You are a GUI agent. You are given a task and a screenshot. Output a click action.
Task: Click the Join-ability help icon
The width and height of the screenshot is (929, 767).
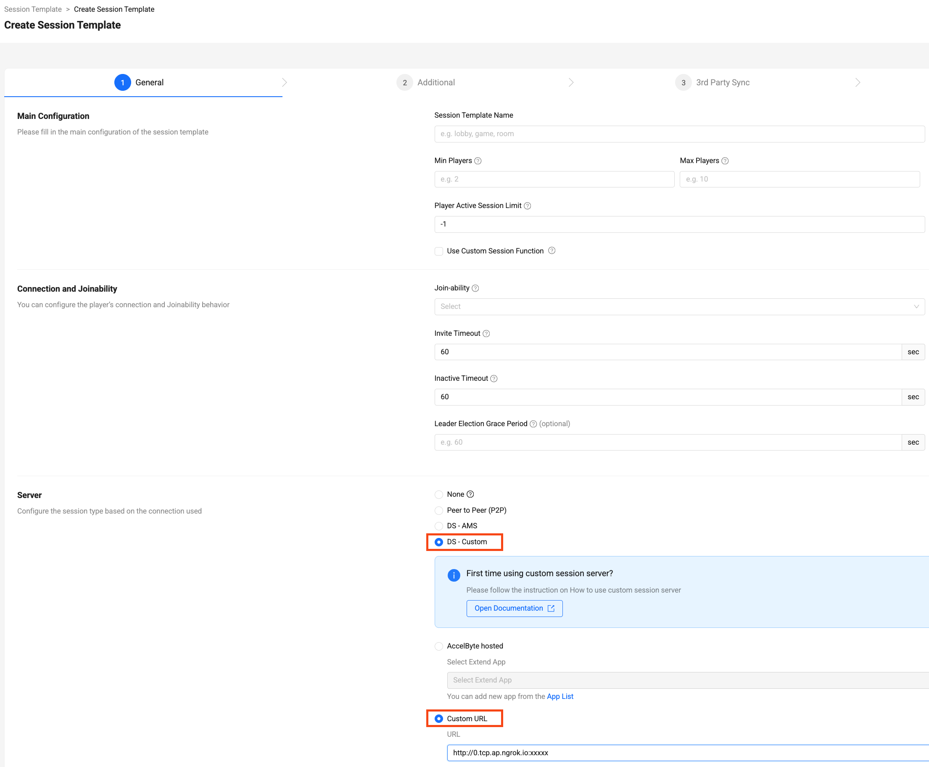coord(475,288)
